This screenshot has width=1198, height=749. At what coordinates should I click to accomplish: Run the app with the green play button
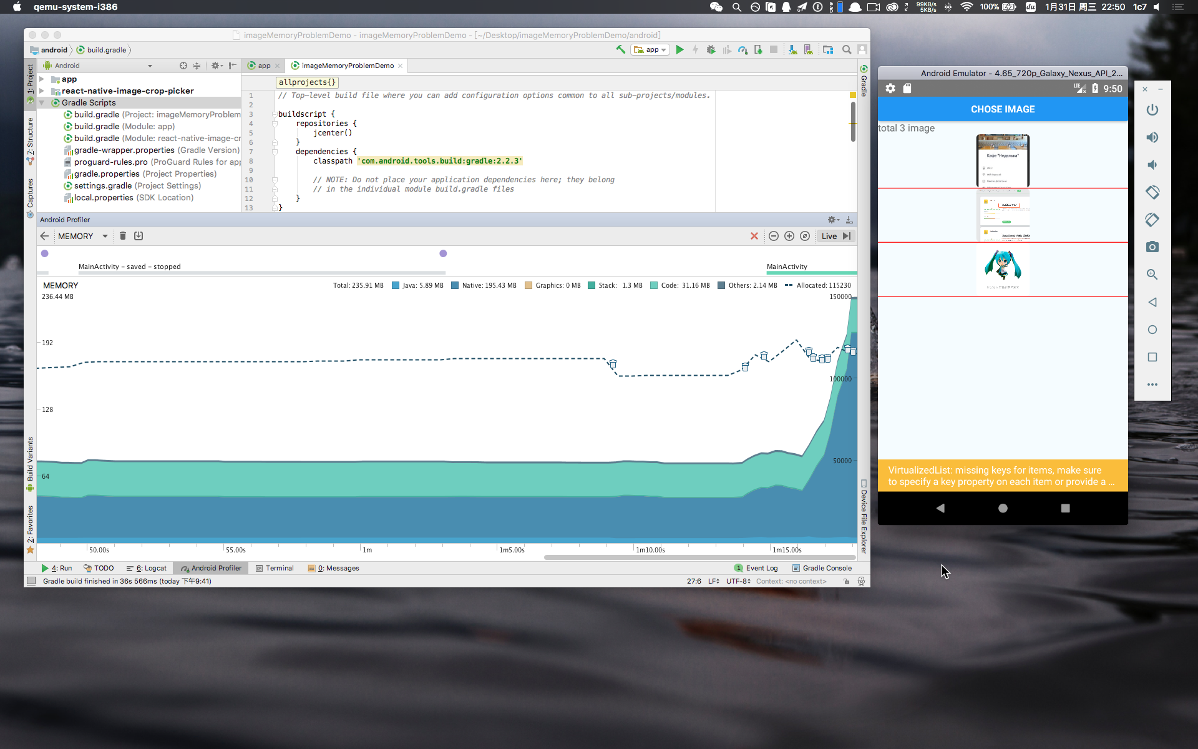point(679,49)
